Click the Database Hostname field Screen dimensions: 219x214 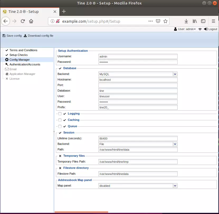138,80
